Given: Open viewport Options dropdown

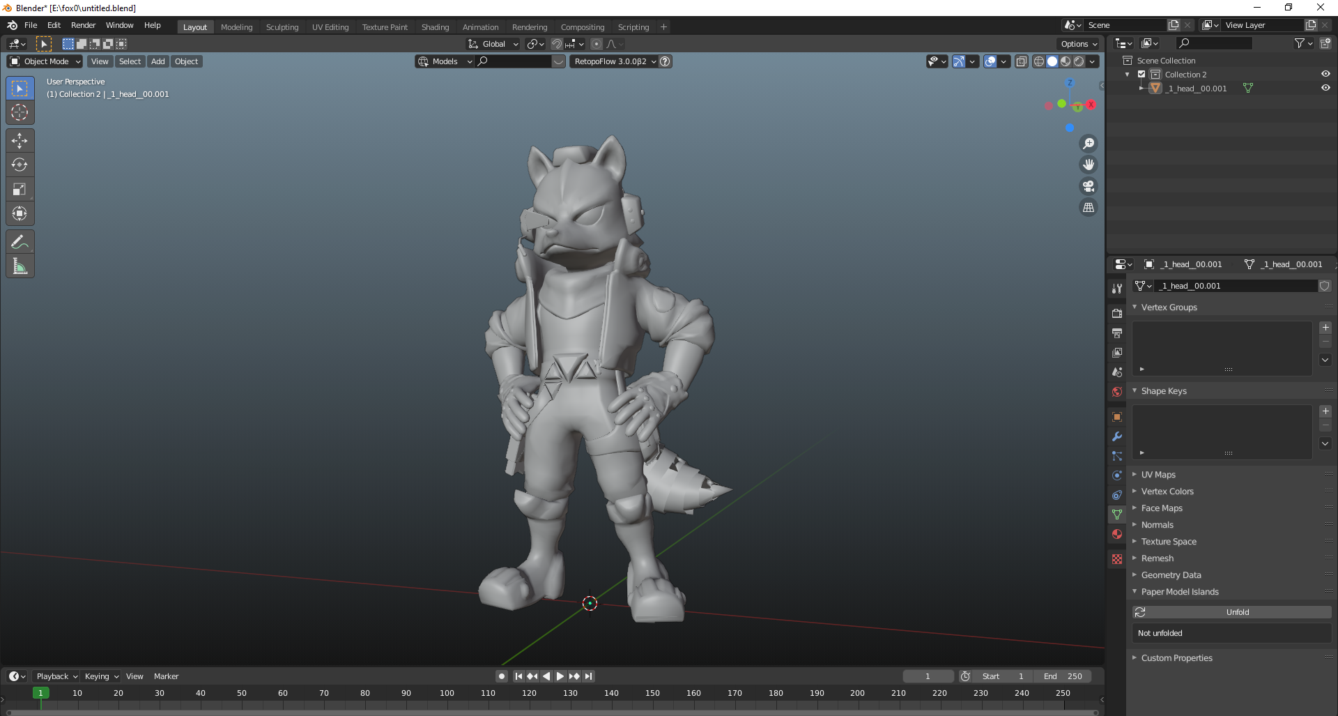Looking at the screenshot, I should (x=1079, y=44).
